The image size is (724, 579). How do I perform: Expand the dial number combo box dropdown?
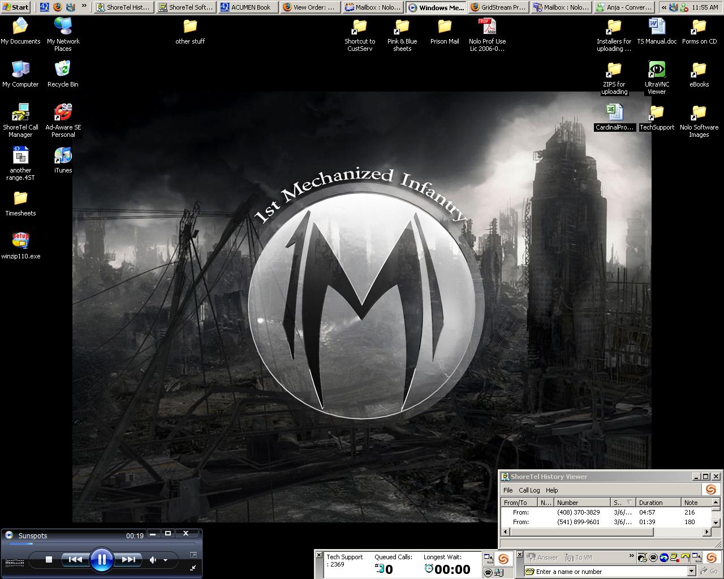click(691, 572)
